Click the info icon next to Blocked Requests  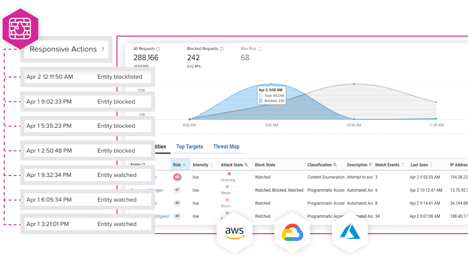click(x=222, y=49)
